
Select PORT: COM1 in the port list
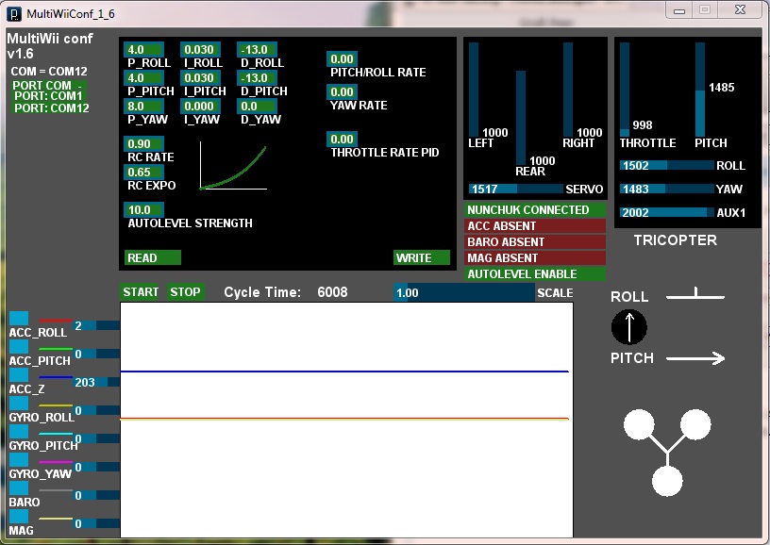49,95
